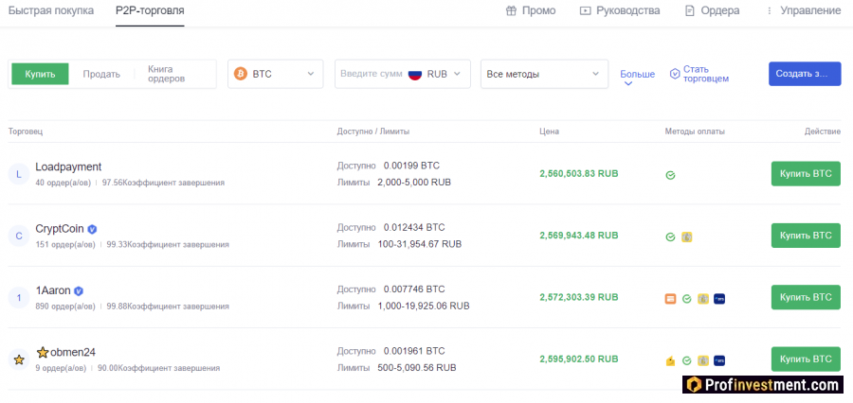Click the video icon next to Руководства

pyautogui.click(x=586, y=10)
